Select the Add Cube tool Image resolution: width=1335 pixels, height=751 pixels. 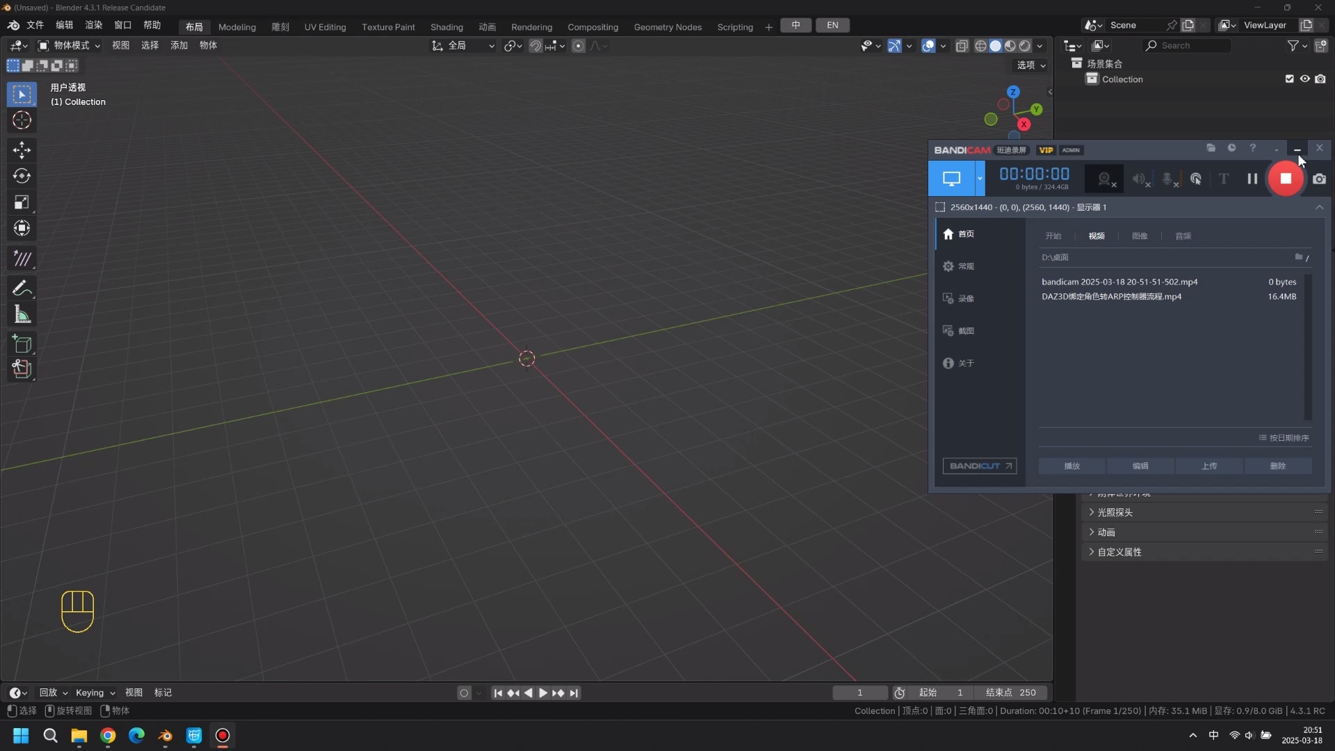pyautogui.click(x=22, y=344)
